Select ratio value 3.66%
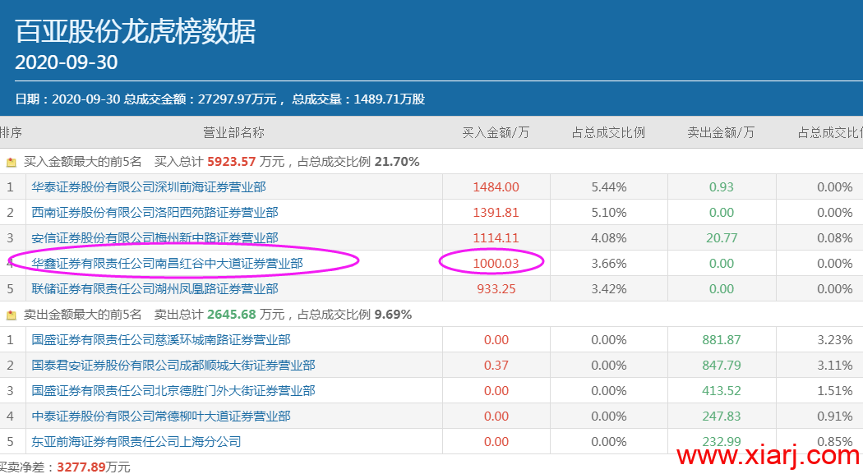 pyautogui.click(x=609, y=264)
